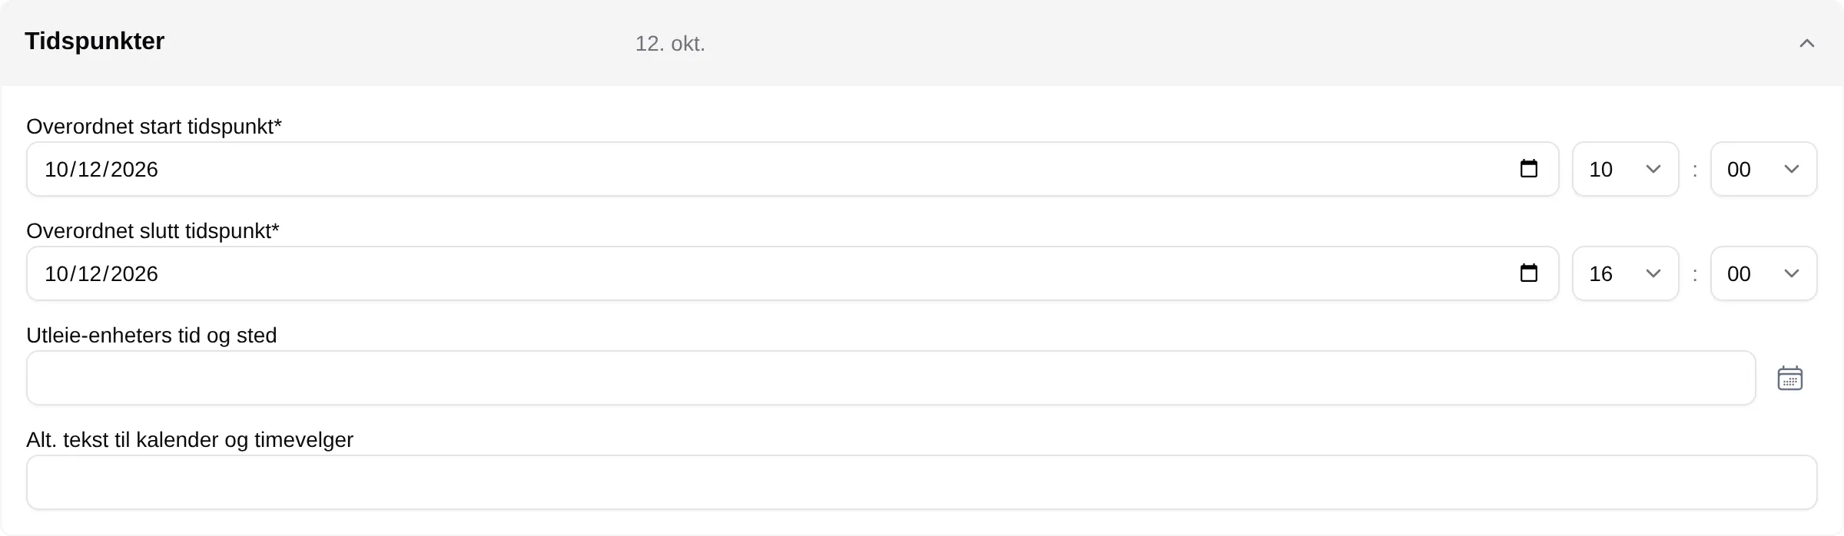Open calendar picker for slutt date
The width and height of the screenshot is (1844, 536).
1529,273
